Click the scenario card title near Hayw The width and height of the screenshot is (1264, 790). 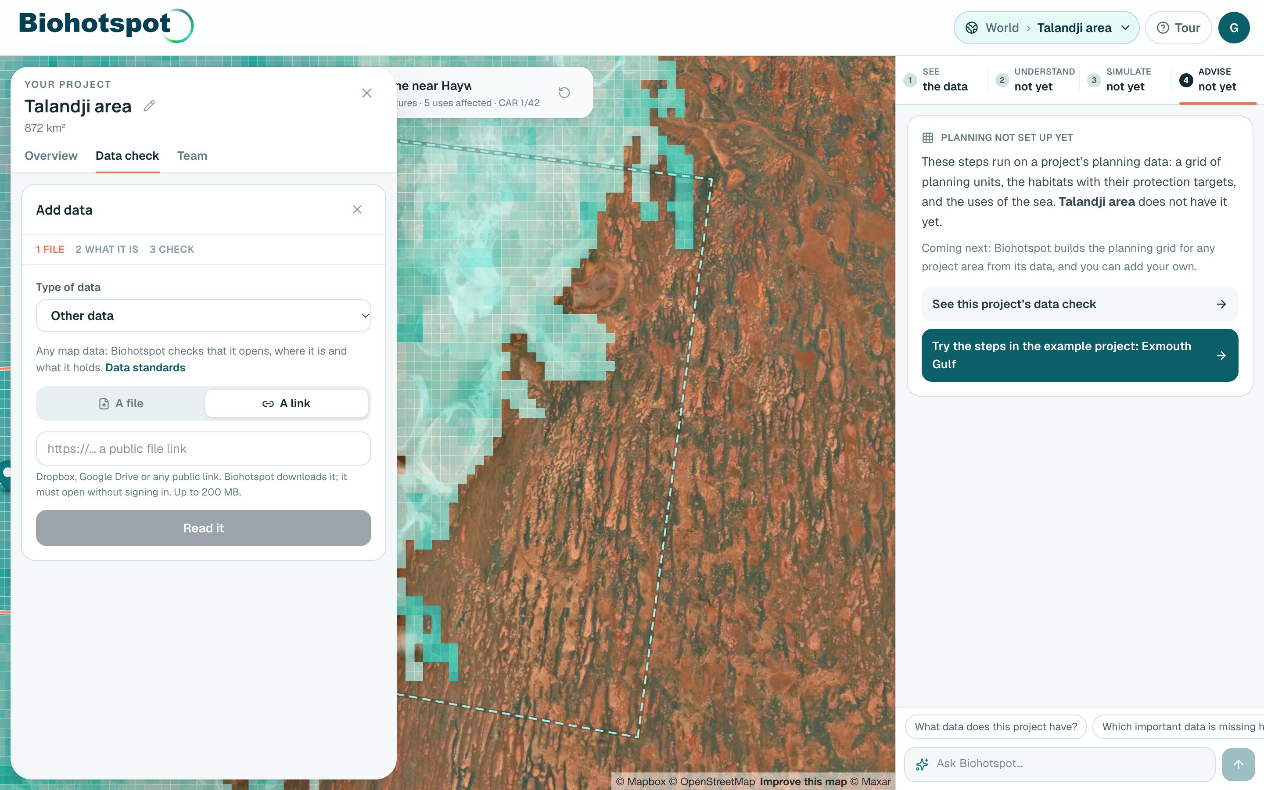(x=434, y=86)
